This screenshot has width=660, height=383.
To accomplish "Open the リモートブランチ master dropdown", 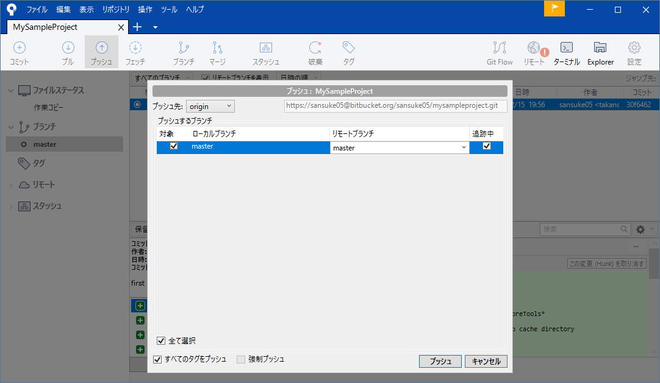I will (400, 146).
